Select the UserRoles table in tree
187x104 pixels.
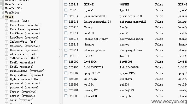click(12, 12)
